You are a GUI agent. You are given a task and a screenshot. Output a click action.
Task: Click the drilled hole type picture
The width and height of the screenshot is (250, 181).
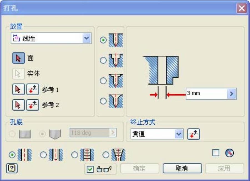click(x=116, y=40)
